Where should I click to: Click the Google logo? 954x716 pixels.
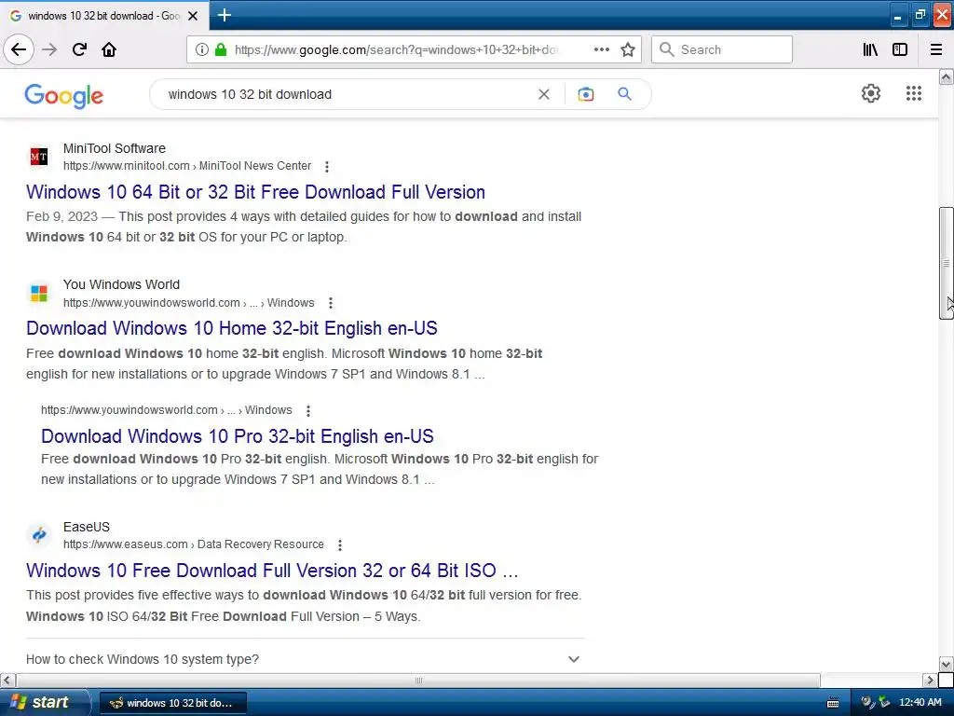click(x=64, y=96)
